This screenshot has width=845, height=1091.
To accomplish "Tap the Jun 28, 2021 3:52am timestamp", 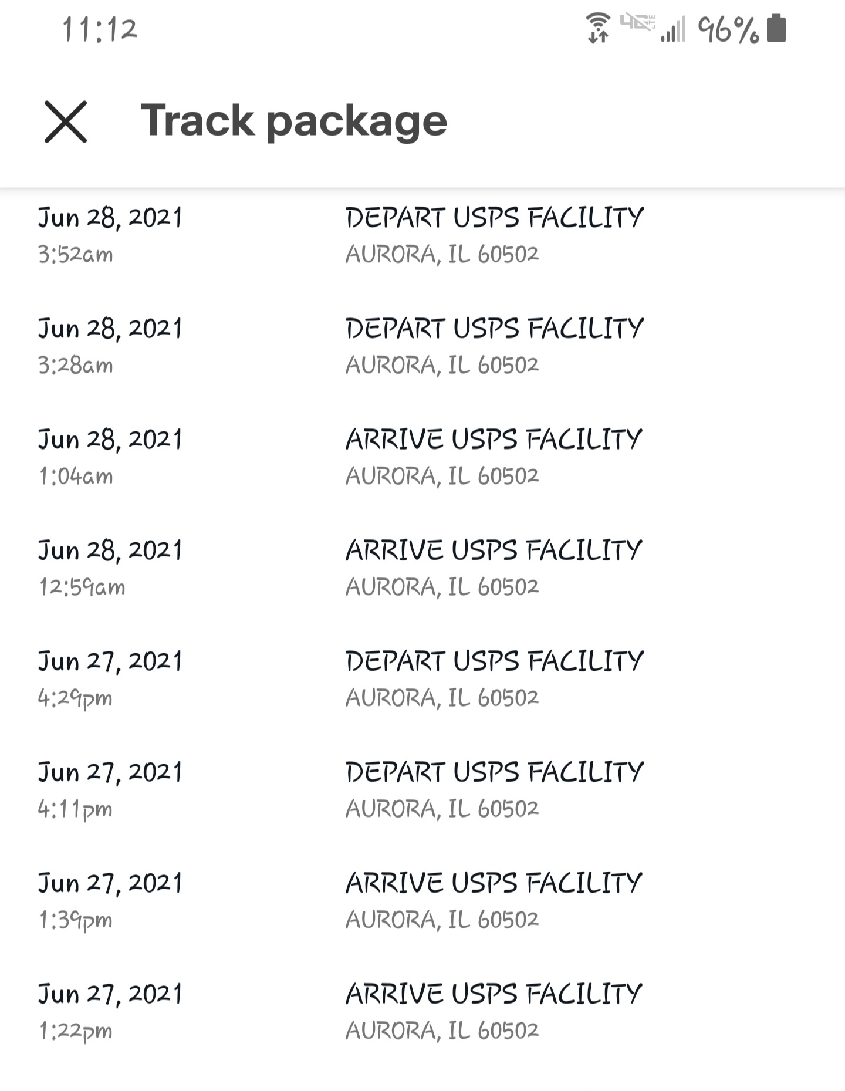I will (x=110, y=235).
